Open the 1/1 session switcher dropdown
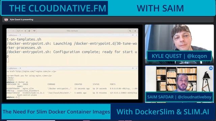The image size is (216, 121). click(20, 31)
